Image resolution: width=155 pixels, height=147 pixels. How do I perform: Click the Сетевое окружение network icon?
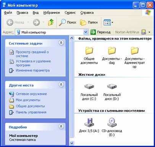[11, 94]
